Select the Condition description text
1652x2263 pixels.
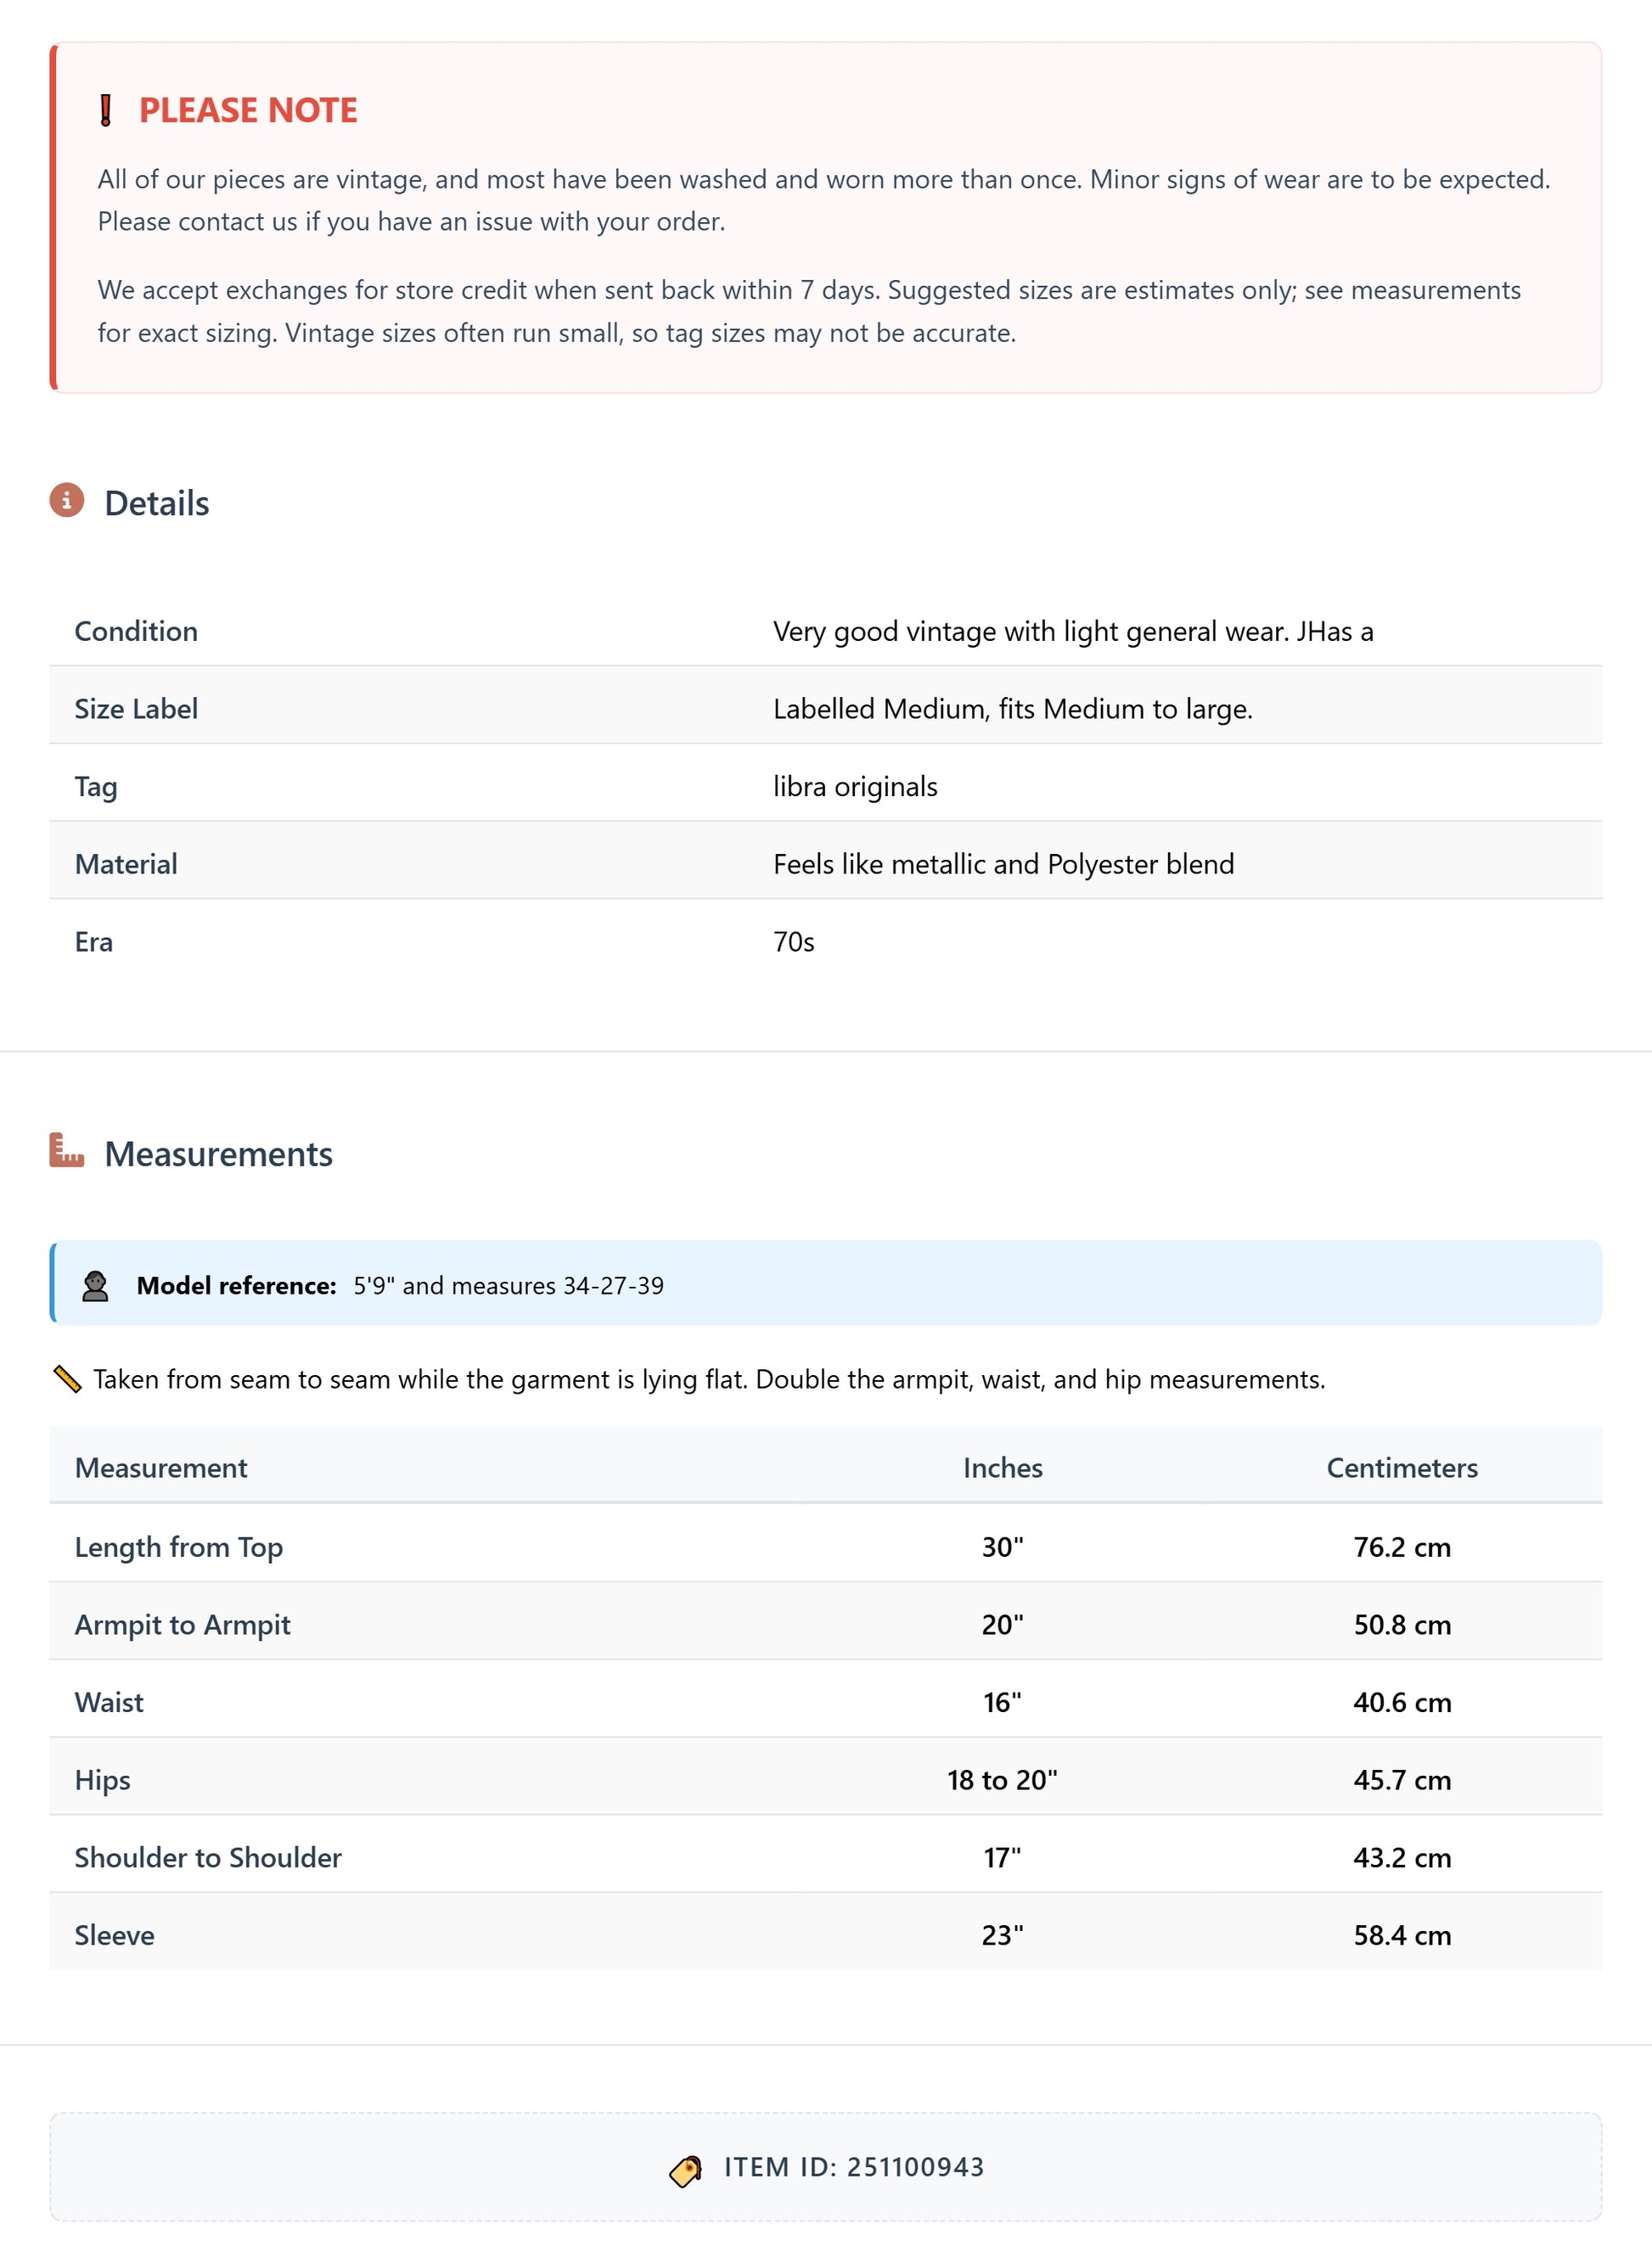point(1072,632)
